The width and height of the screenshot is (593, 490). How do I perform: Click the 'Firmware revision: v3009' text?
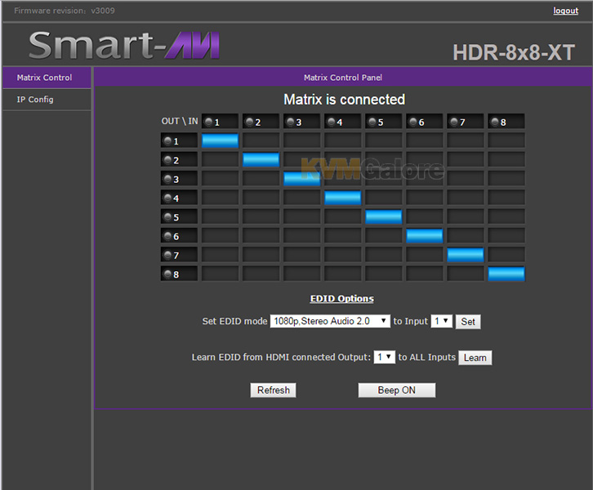[x=65, y=11]
